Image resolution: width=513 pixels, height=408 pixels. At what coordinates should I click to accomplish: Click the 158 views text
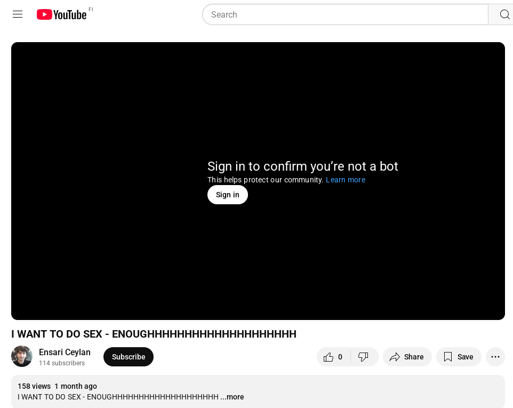(x=34, y=386)
